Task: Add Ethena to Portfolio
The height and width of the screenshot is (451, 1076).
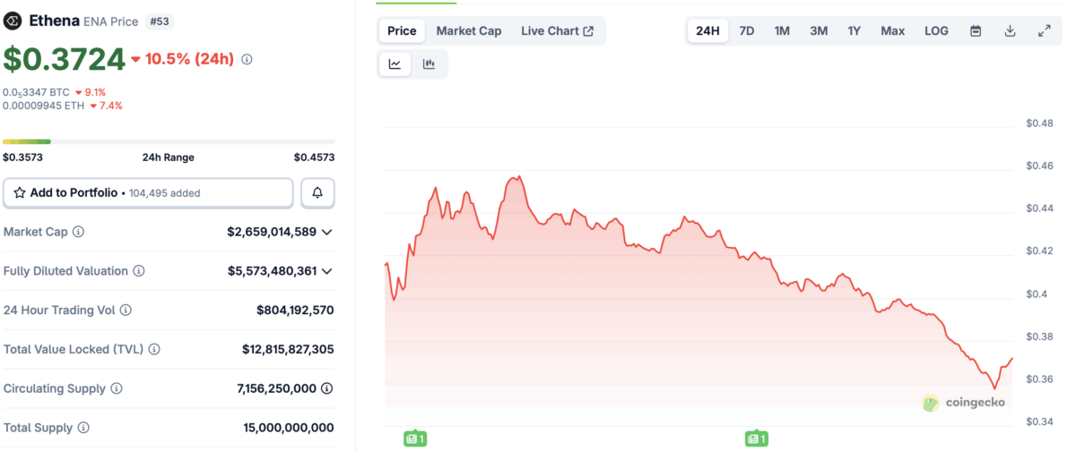Action: tap(148, 192)
